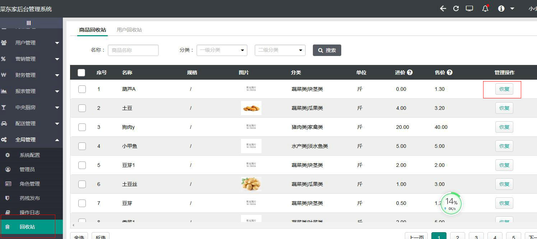537x239 pixels.
Task: Click the back arrow icon in header
Action: (x=443, y=9)
